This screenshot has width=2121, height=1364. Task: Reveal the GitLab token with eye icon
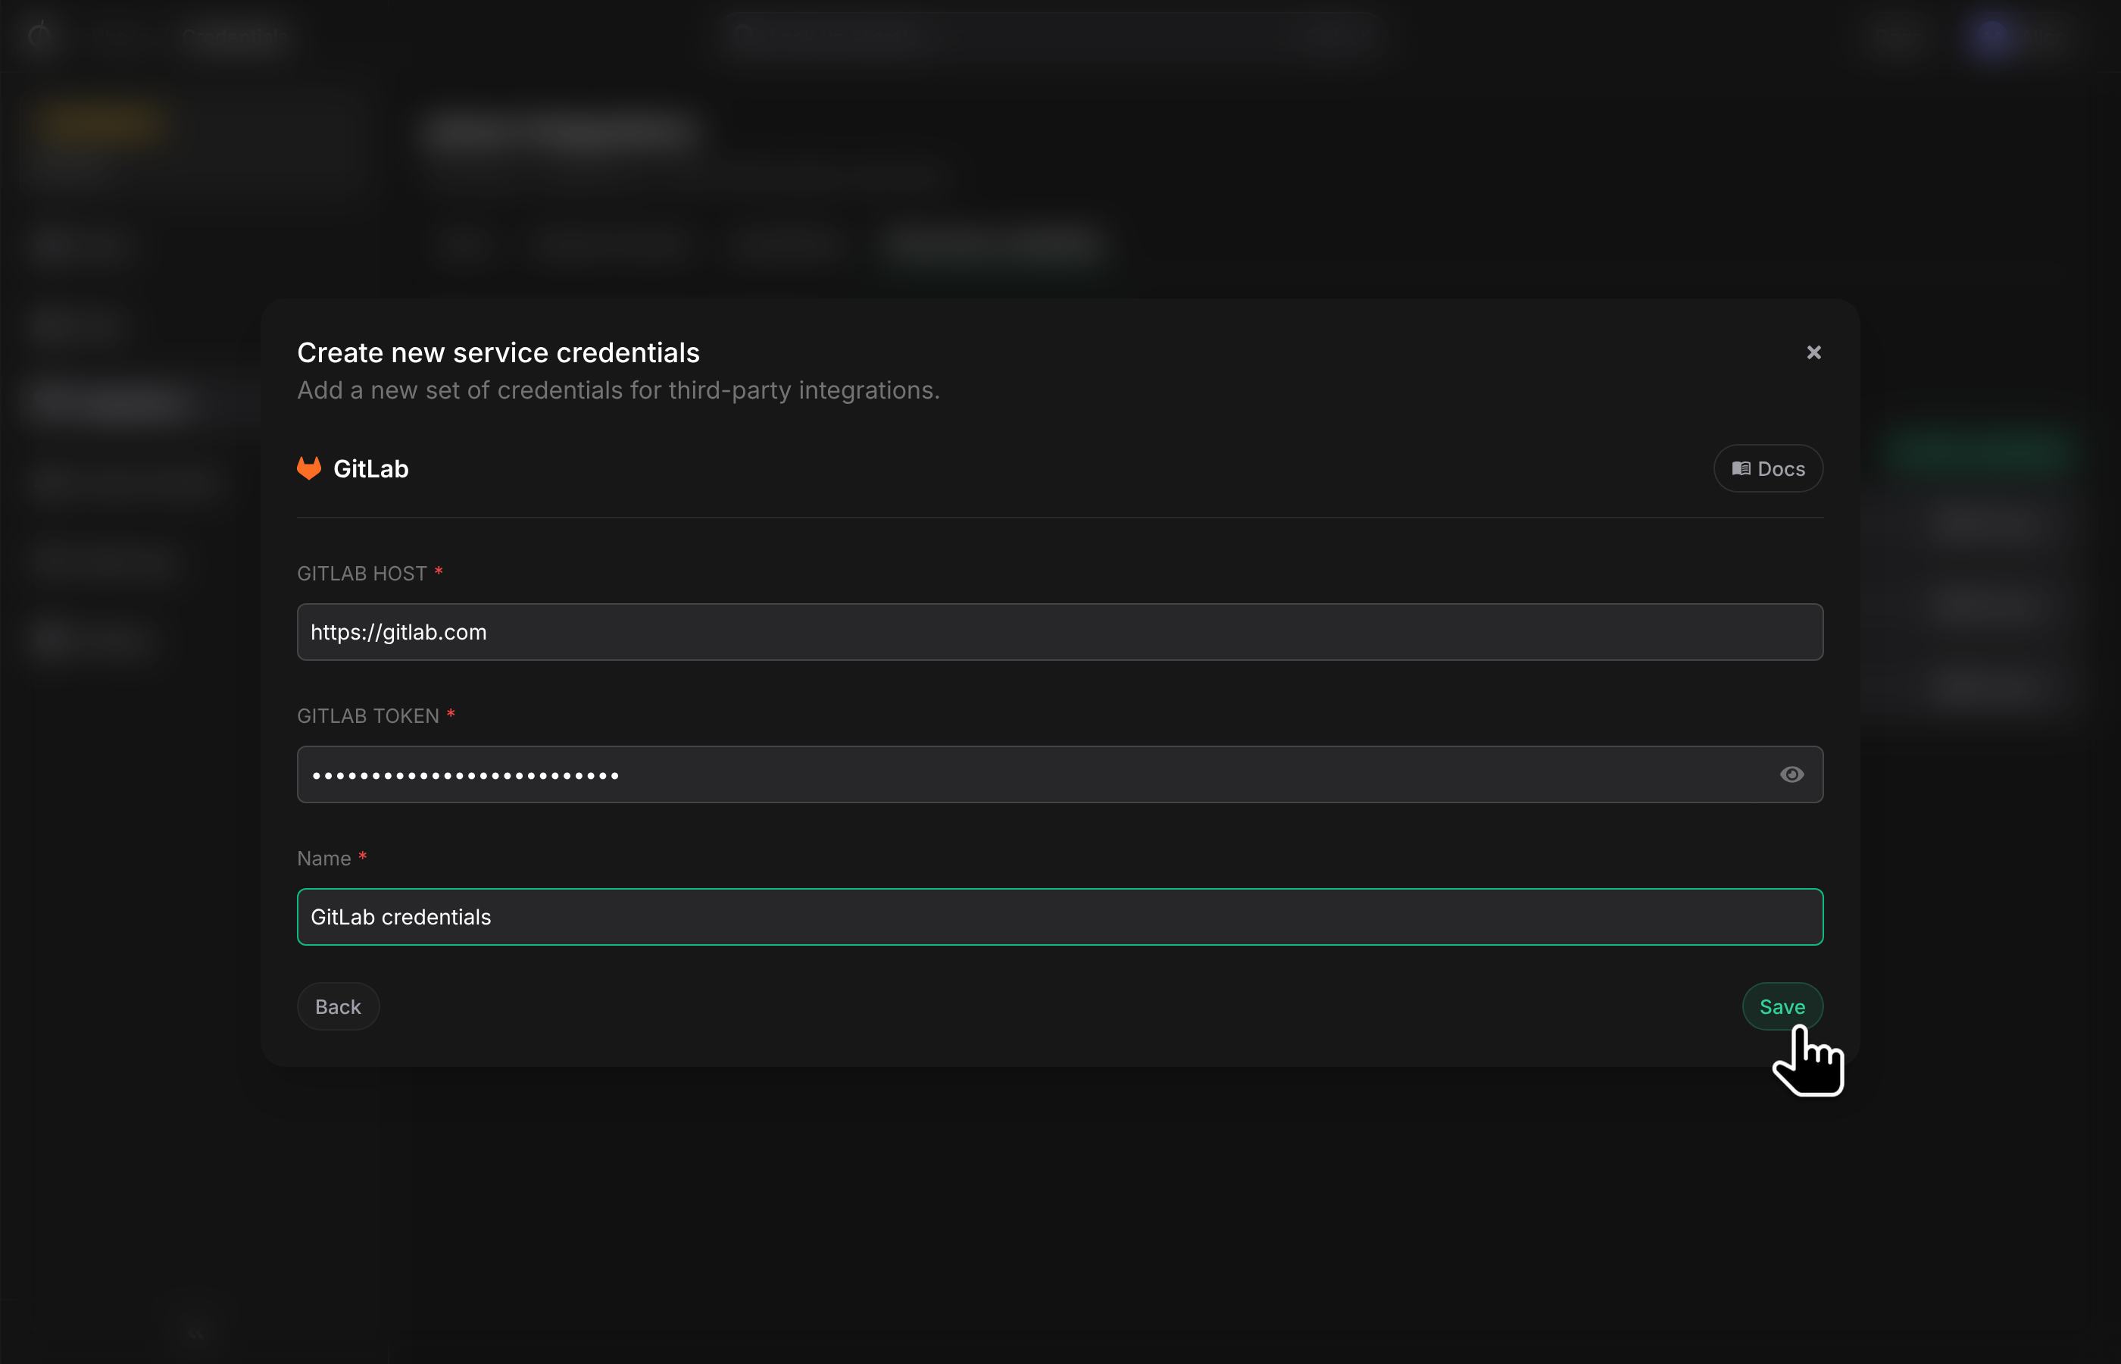[1791, 774]
